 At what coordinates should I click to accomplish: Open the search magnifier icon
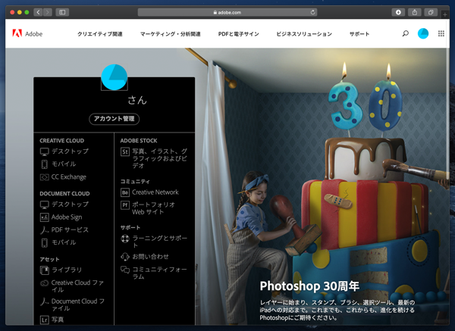tap(406, 33)
